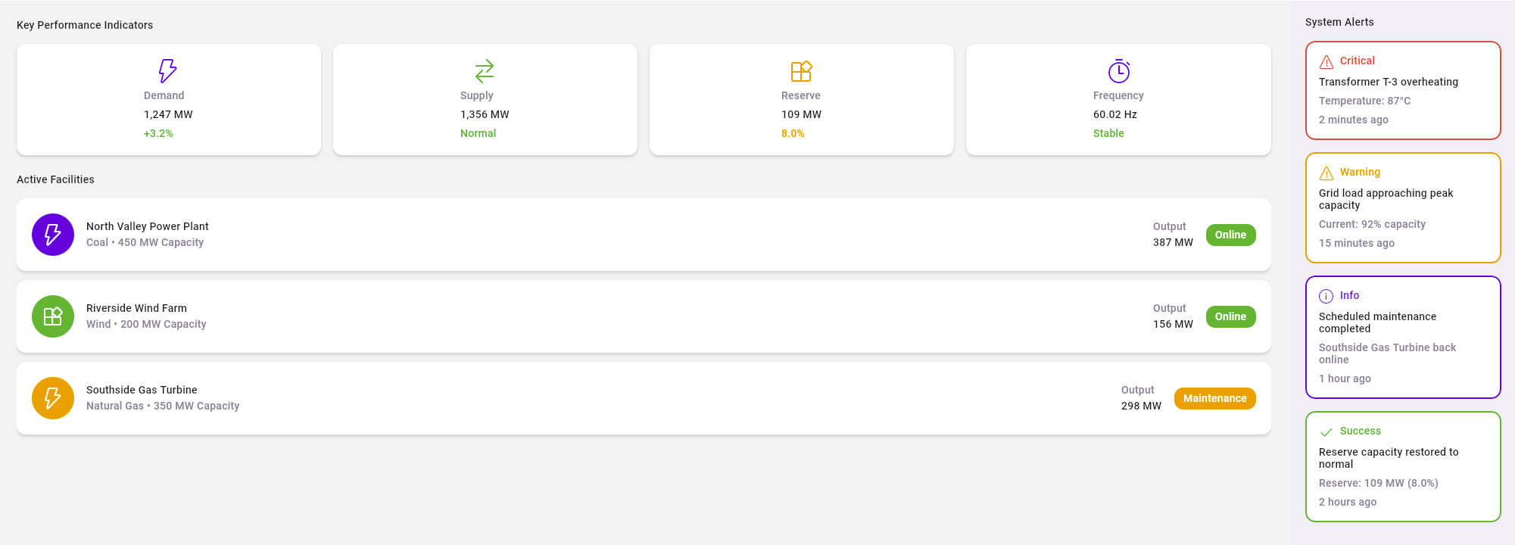The width and height of the screenshot is (1515, 545).
Task: Click the Warning alert triangle icon
Action: click(1326, 173)
